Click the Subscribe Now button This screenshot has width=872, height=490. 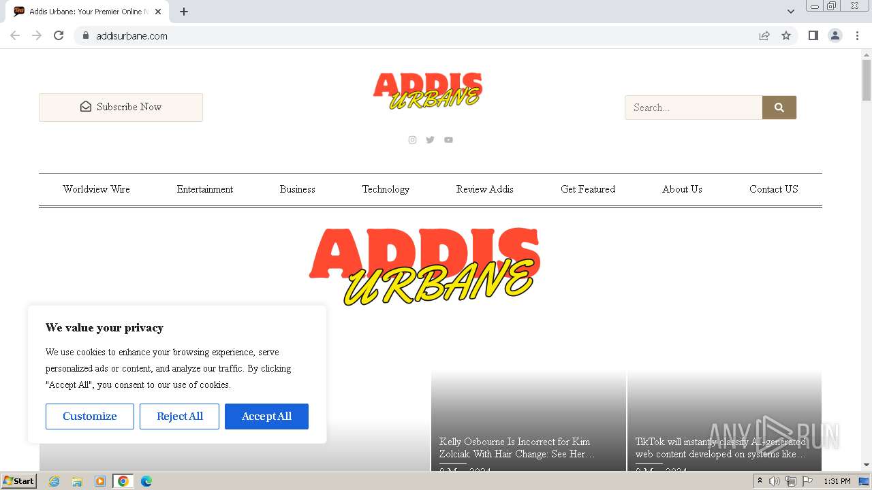(x=121, y=108)
